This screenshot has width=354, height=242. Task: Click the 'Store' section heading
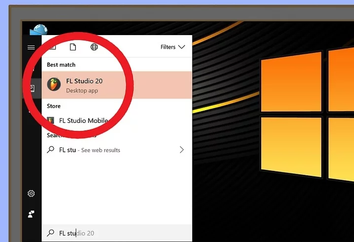[x=54, y=106]
